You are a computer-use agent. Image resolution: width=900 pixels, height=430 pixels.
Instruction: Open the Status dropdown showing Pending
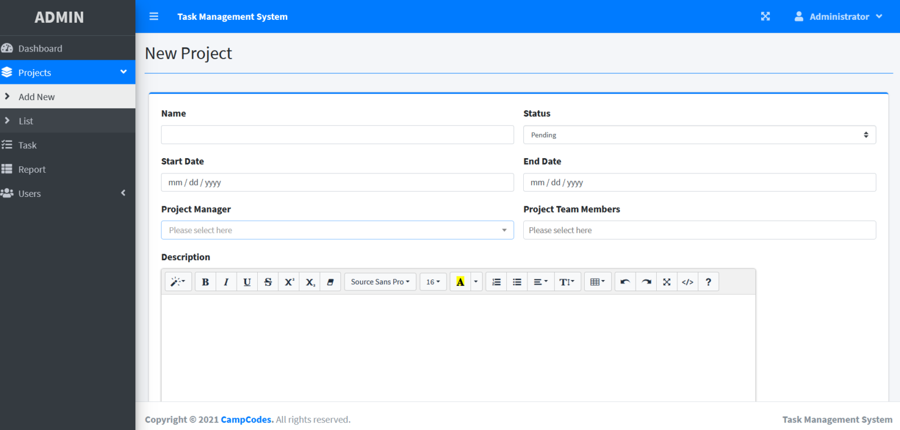pyautogui.click(x=699, y=135)
